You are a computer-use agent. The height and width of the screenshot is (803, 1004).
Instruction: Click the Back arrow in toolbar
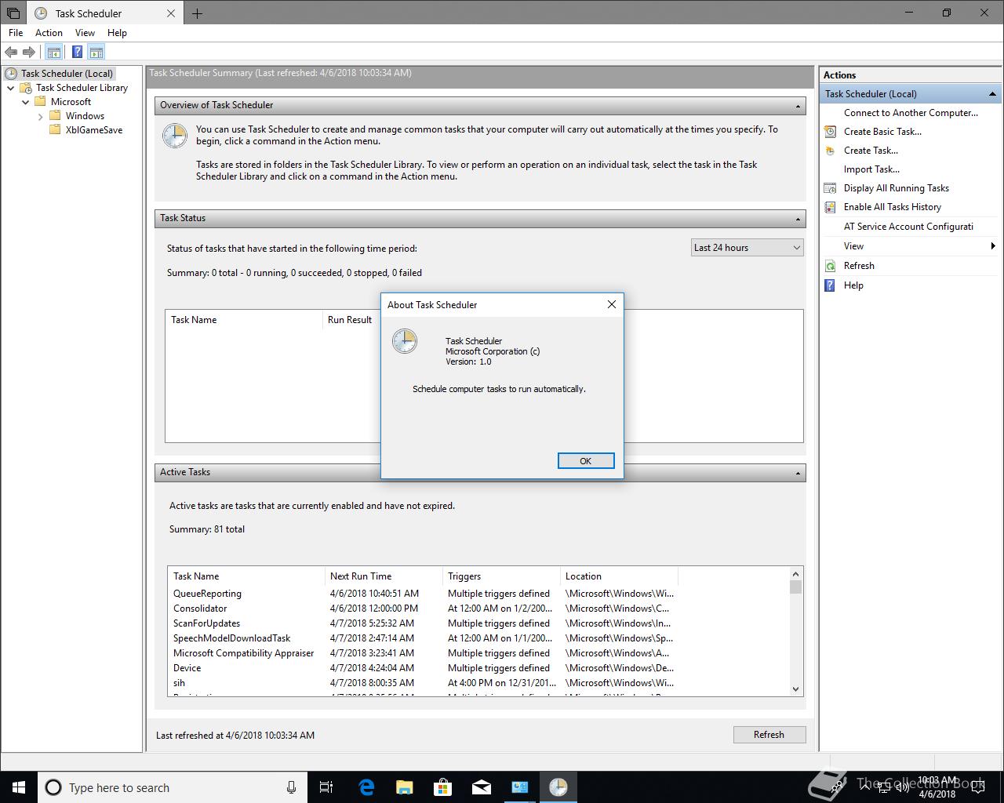coord(11,53)
